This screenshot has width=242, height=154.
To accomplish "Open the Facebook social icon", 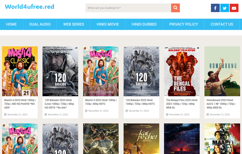I will point(215,8).
